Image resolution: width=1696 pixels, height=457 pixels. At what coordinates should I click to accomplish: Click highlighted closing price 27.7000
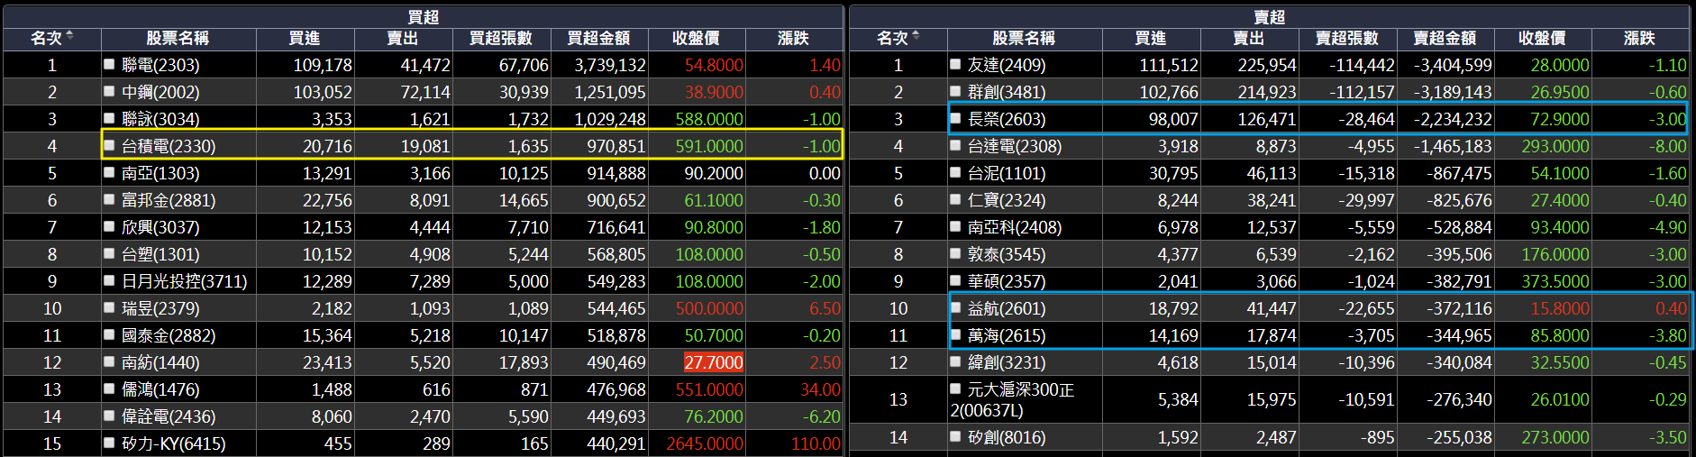tap(714, 362)
